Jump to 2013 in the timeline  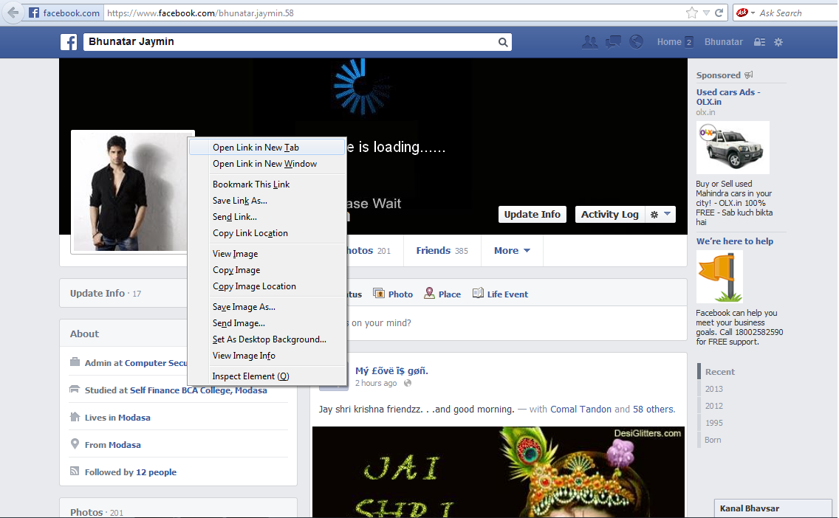(x=713, y=389)
